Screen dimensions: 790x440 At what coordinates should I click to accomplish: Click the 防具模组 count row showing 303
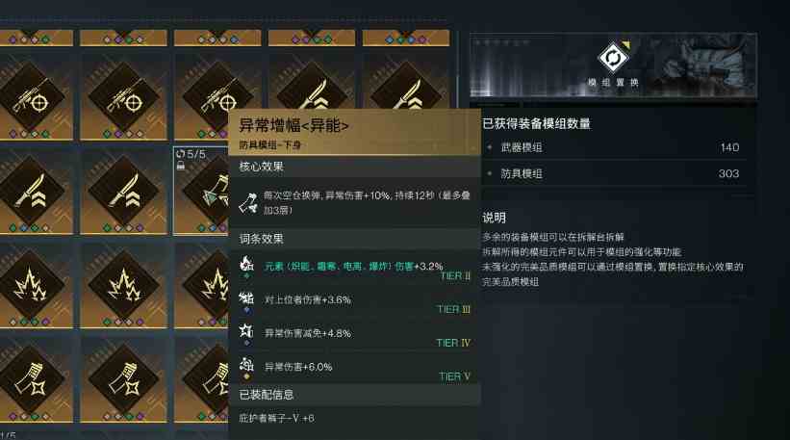[614, 174]
